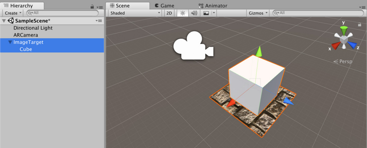
Task: Click the Hierarchy search field
Action: (62, 13)
